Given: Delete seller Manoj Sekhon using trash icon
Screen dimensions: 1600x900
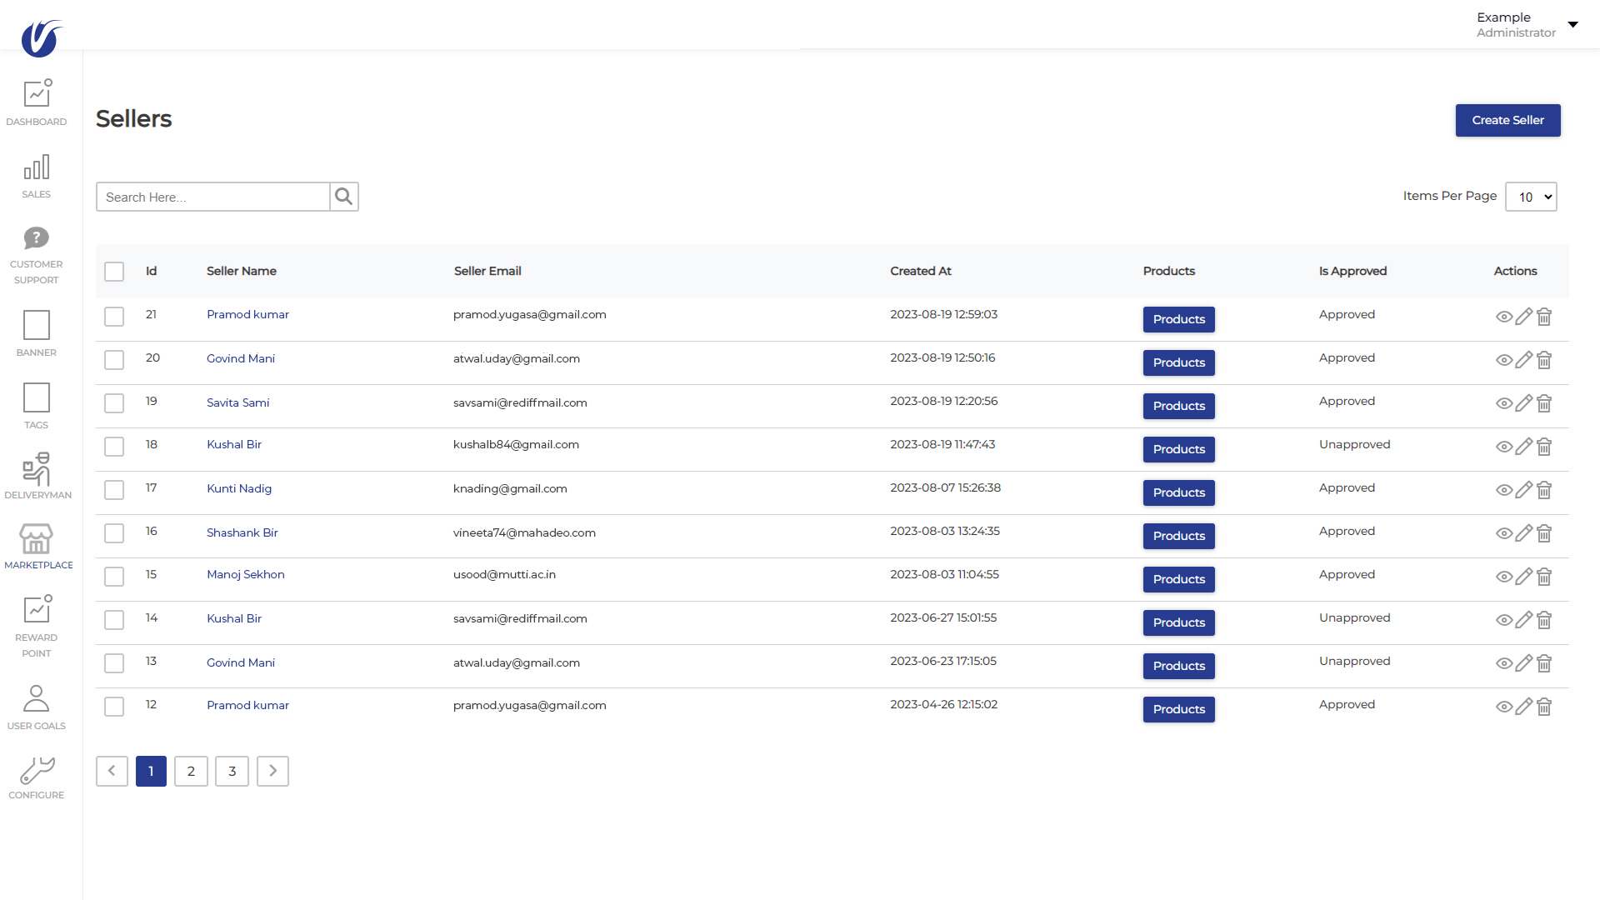Looking at the screenshot, I should tap(1544, 577).
